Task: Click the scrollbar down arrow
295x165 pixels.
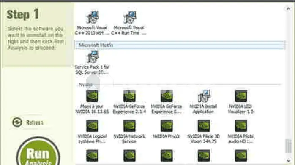Action: tap(288, 160)
